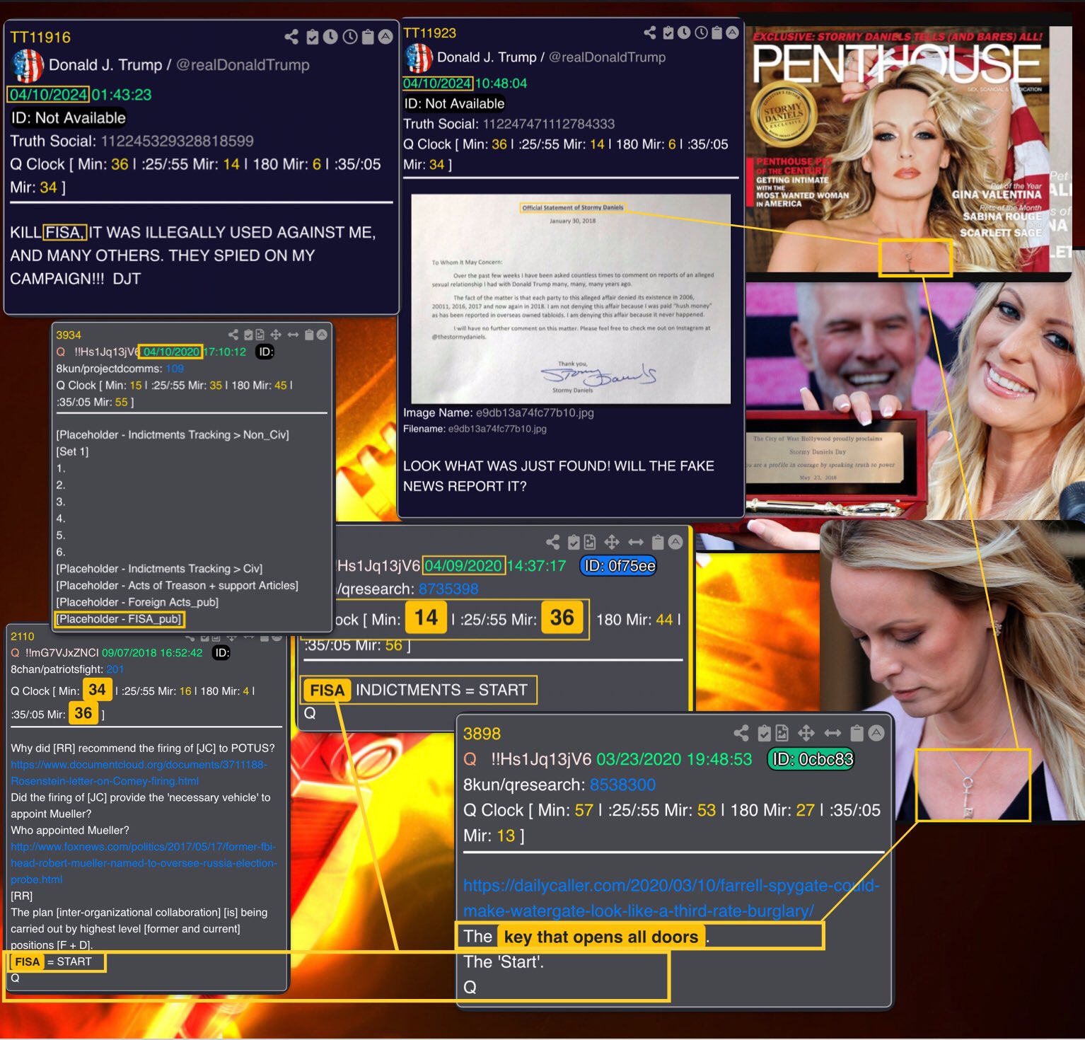
Task: Click the blue ID: 0f75ee badge
Action: (x=619, y=566)
